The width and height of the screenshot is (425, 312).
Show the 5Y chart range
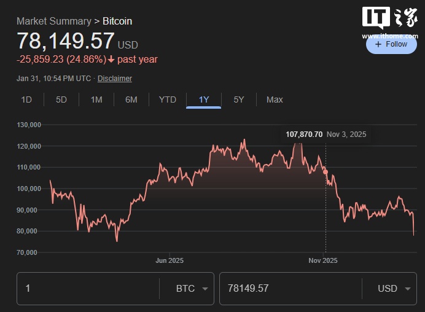click(239, 99)
